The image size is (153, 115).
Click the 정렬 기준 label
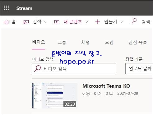click(x=134, y=59)
